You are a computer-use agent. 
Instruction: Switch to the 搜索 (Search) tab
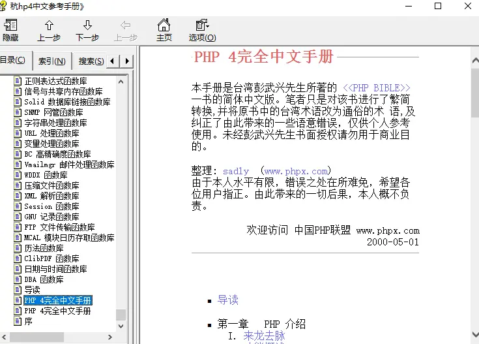point(91,61)
